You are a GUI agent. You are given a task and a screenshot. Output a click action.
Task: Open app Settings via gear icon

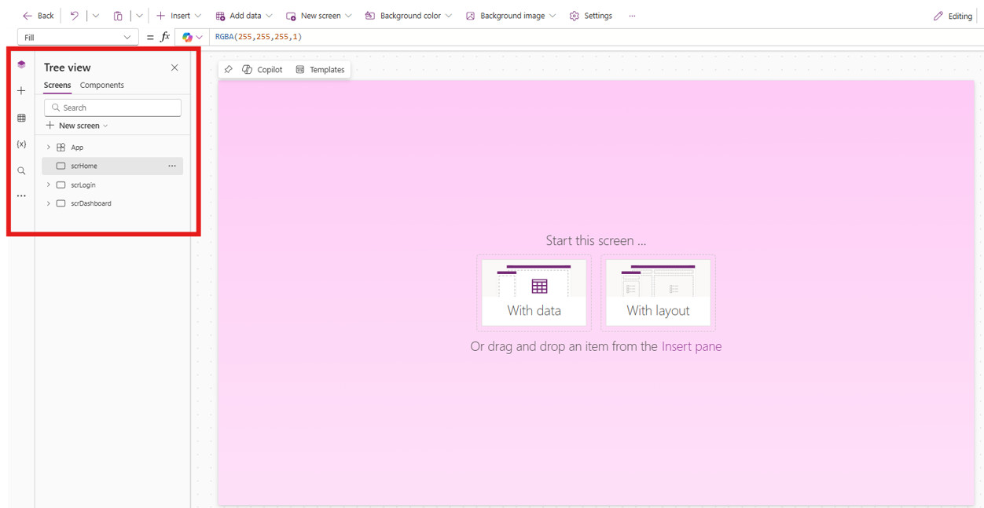573,15
